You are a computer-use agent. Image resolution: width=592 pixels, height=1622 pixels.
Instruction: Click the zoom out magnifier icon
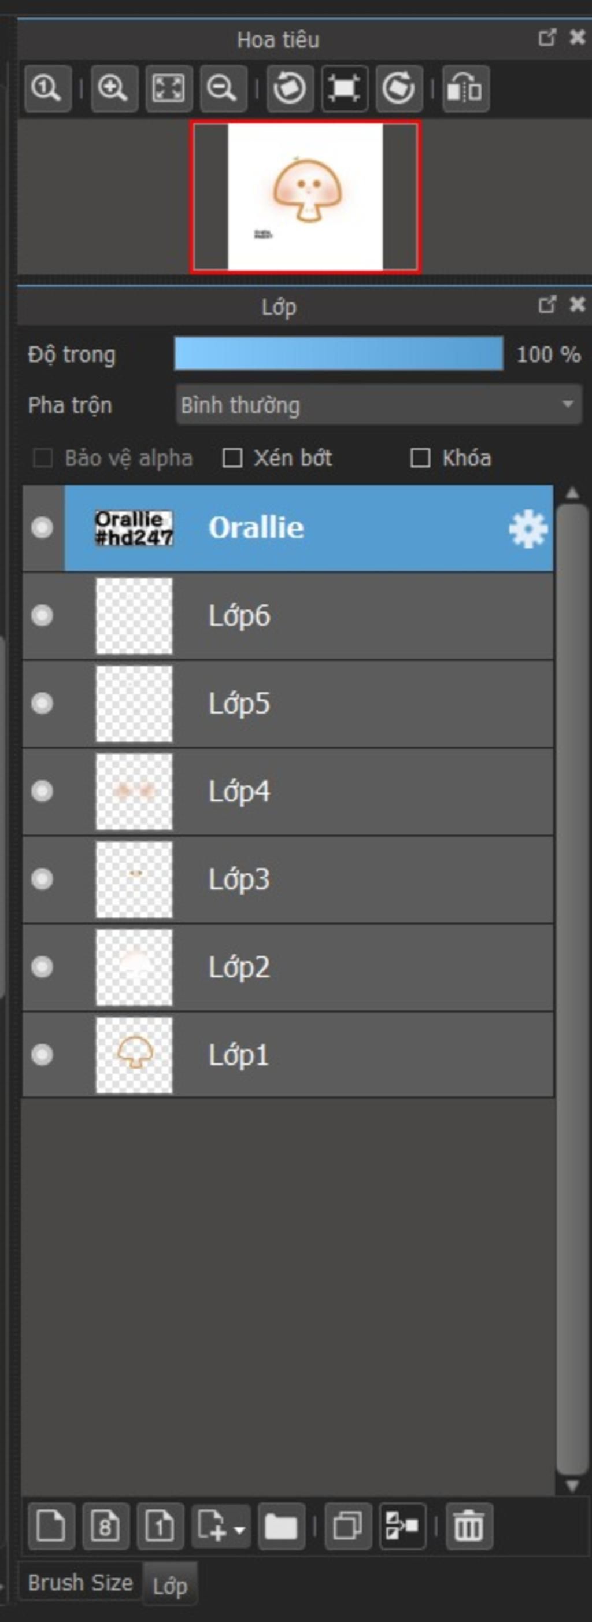click(223, 89)
